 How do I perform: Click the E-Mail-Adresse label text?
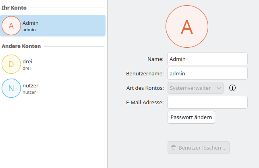click(145, 102)
